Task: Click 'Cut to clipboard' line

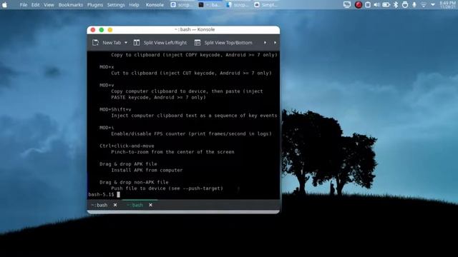Action: pos(191,73)
